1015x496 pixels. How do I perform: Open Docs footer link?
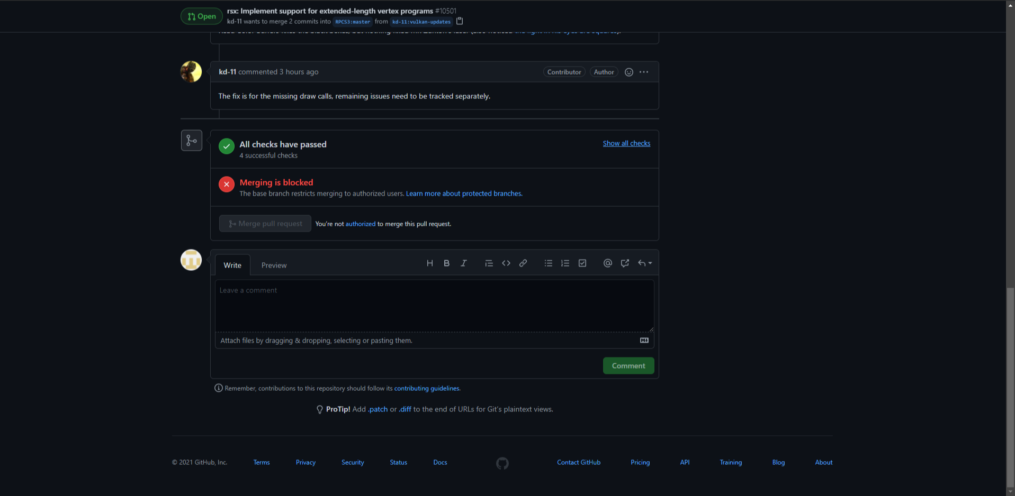(440, 462)
